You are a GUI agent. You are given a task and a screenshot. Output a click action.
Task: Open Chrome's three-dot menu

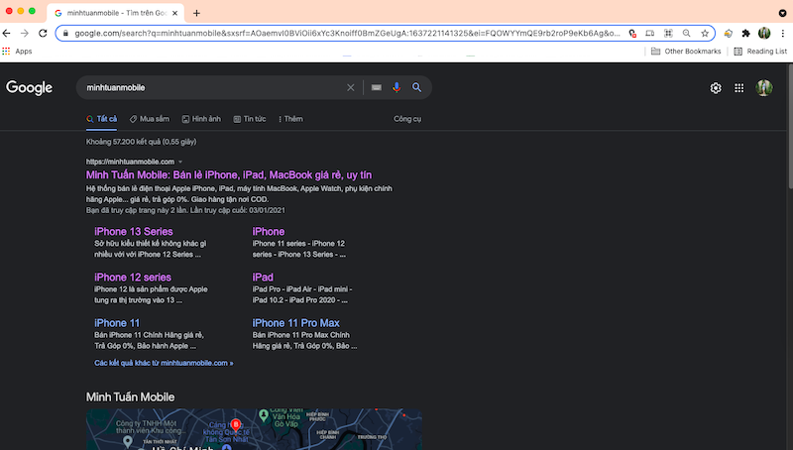[x=783, y=33]
